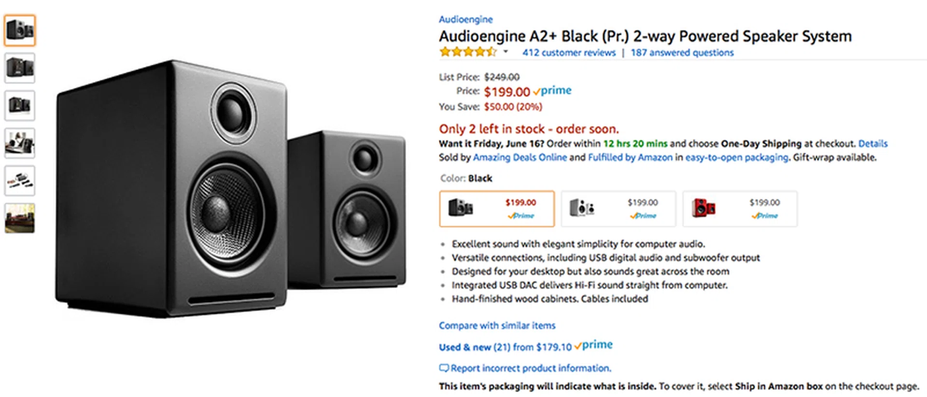This screenshot has height=397, width=927.
Task: Select the first product thumbnail image
Action: tap(20, 30)
